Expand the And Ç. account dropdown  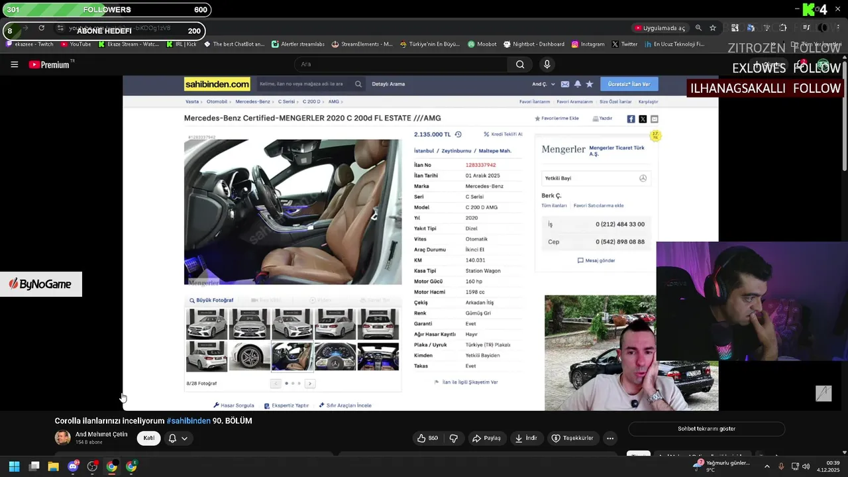(543, 84)
